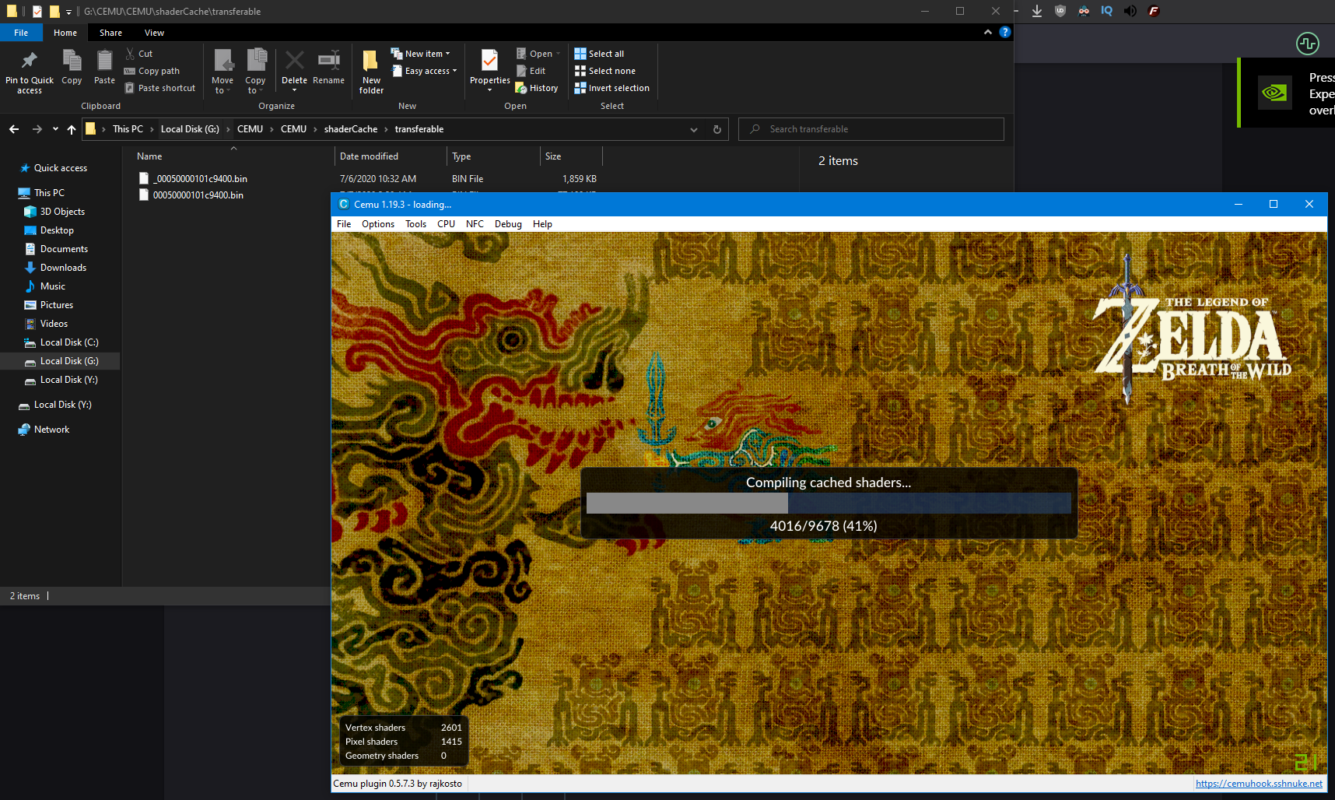1335x800 pixels.
Task: Click the download arrow icon in top-right tray
Action: tap(1037, 11)
